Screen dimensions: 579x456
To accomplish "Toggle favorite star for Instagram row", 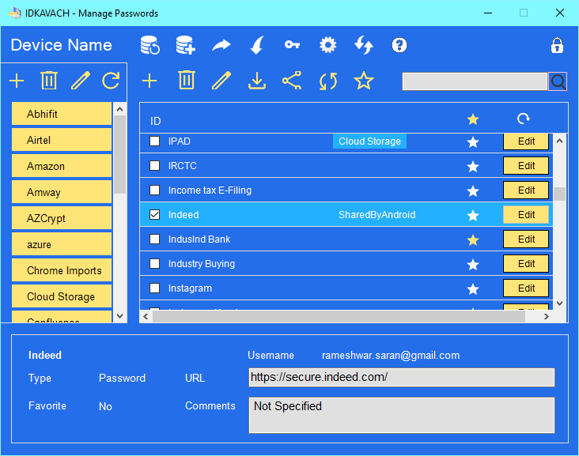I will 473,289.
